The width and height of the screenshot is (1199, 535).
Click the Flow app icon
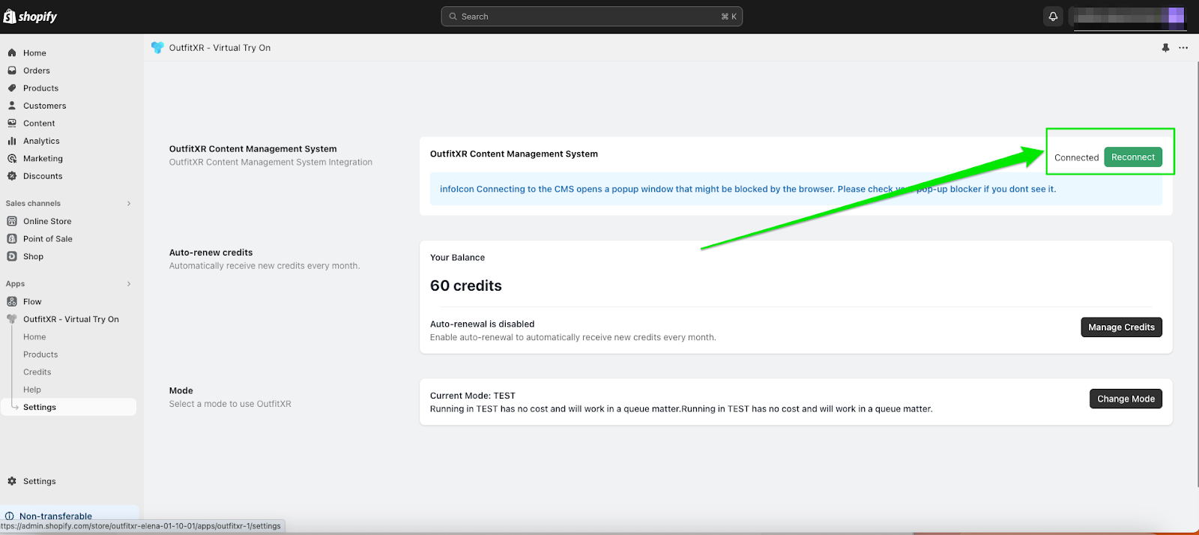(12, 301)
